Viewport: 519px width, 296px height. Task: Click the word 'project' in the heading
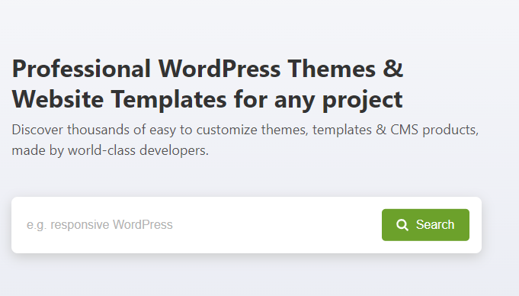[x=363, y=100]
